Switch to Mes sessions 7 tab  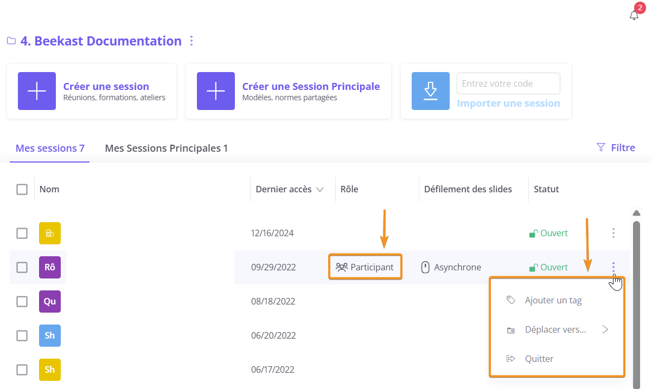pos(50,148)
